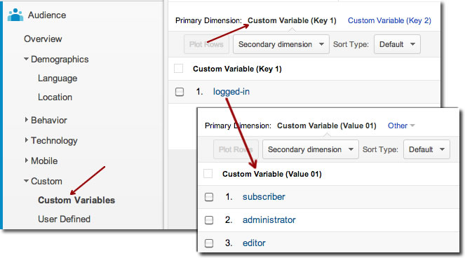Tick the administrator row checkbox
465x258 pixels.
209,220
